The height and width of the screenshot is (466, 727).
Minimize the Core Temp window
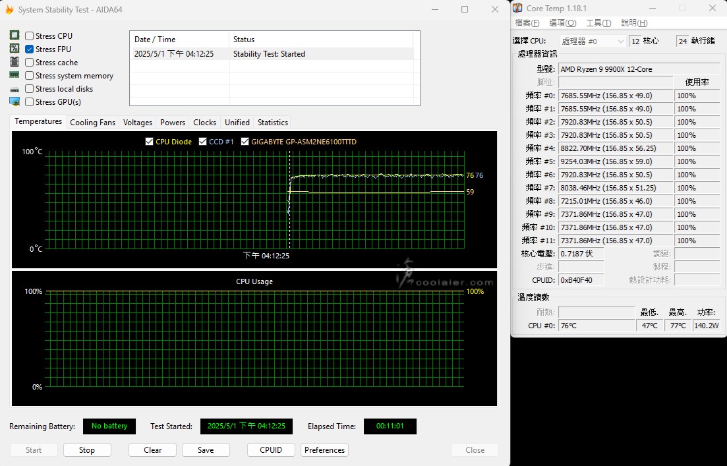click(x=653, y=9)
